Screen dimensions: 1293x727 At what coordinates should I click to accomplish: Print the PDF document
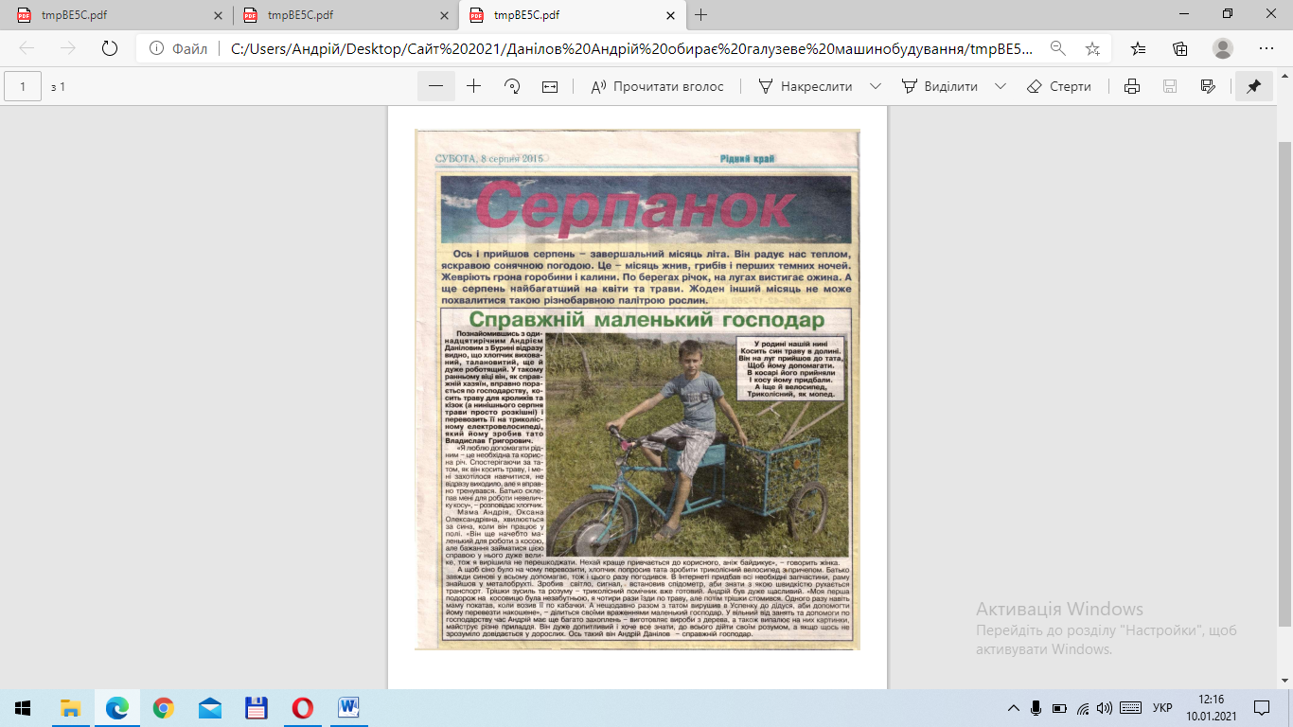[x=1131, y=86]
